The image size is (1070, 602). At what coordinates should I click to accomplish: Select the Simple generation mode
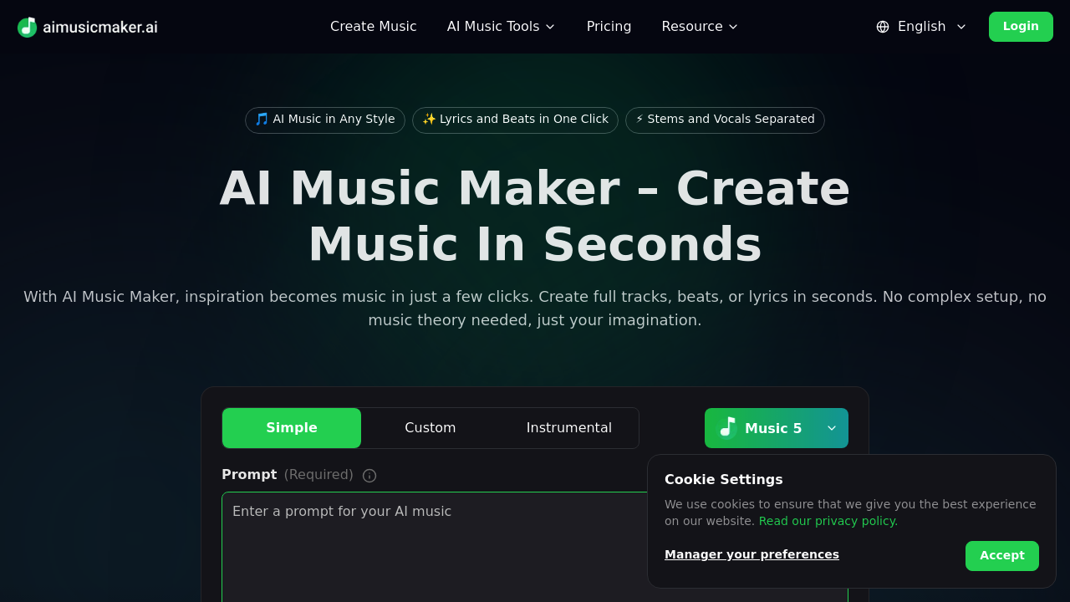[291, 427]
